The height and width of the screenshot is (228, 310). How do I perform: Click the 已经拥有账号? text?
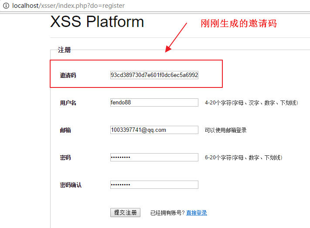tap(167, 213)
